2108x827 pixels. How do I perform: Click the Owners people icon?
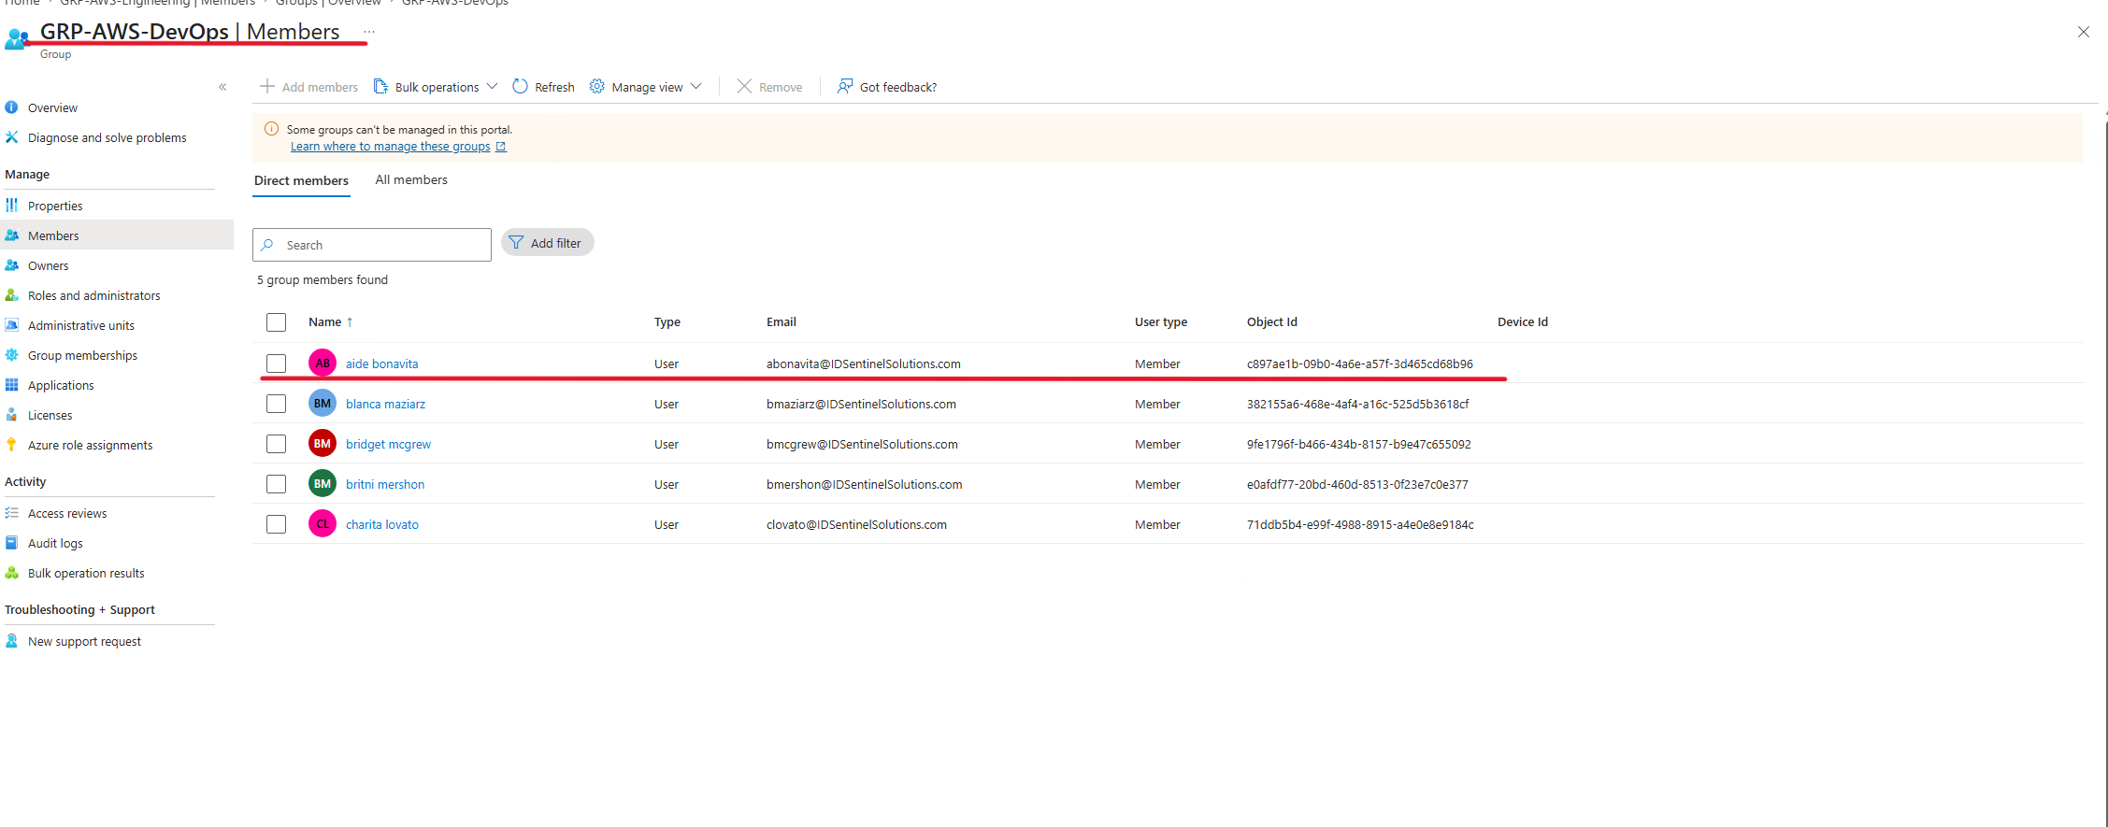point(11,265)
